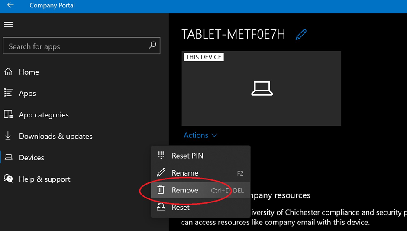Click the Actions chevron arrow
407x231 pixels.
coord(214,135)
